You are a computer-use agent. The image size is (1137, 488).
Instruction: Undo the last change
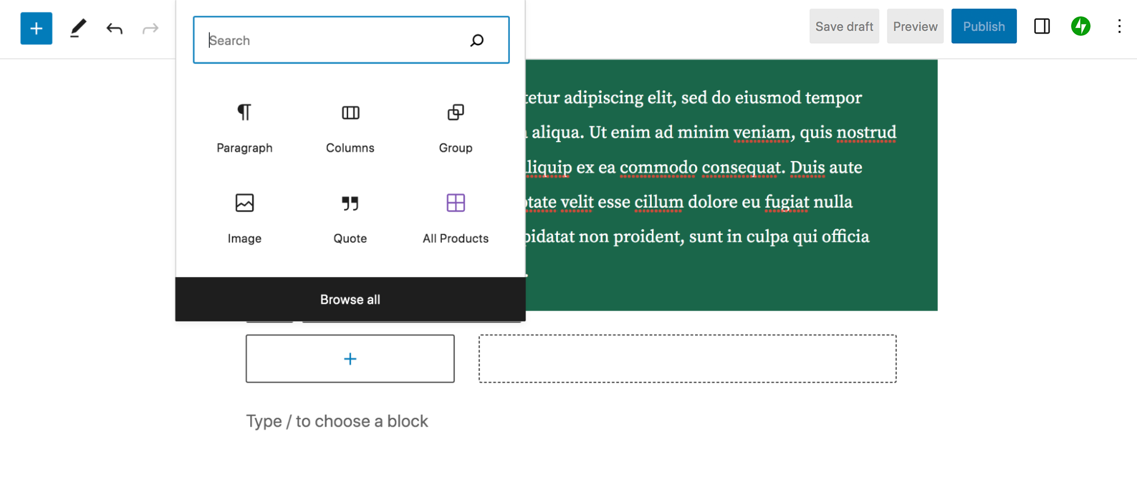click(x=114, y=28)
